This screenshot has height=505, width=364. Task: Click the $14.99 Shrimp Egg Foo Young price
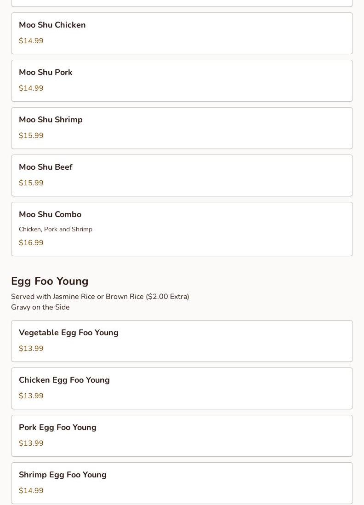coord(31,491)
